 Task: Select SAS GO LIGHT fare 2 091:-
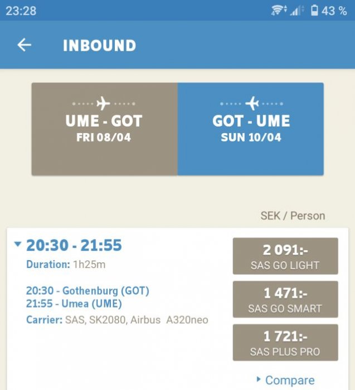point(285,256)
